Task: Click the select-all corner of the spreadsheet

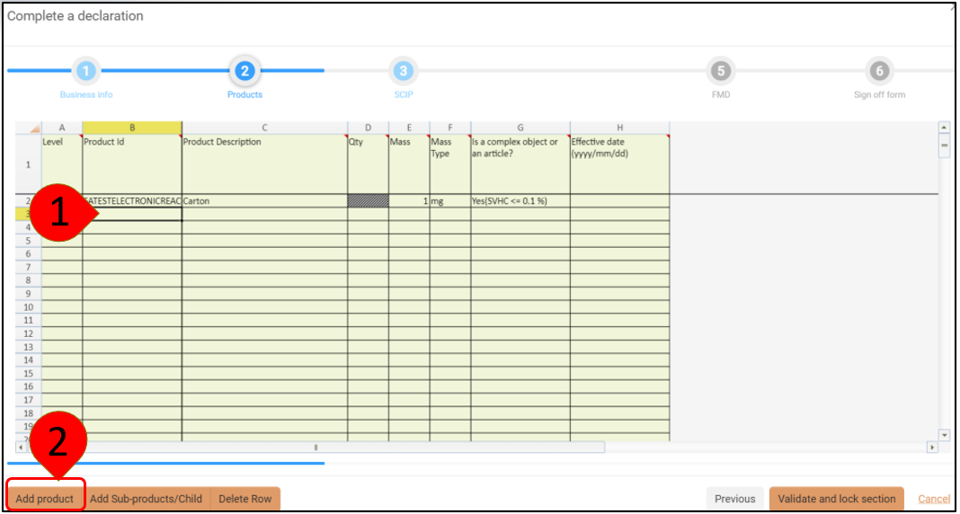Action: pos(28,128)
